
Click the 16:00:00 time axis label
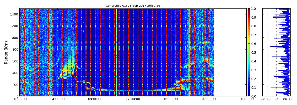pyautogui.click(x=170, y=99)
